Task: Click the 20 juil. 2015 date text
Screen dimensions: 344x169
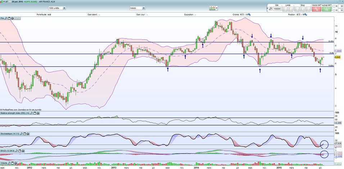Action: click(17, 2)
